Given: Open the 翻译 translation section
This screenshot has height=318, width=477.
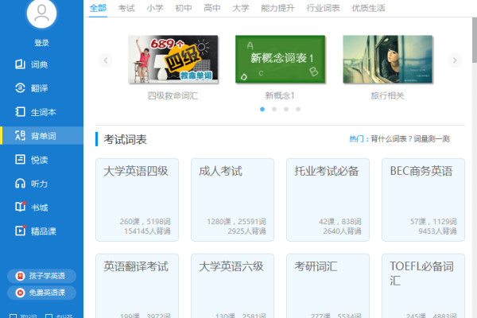Looking at the screenshot, I should [x=41, y=88].
